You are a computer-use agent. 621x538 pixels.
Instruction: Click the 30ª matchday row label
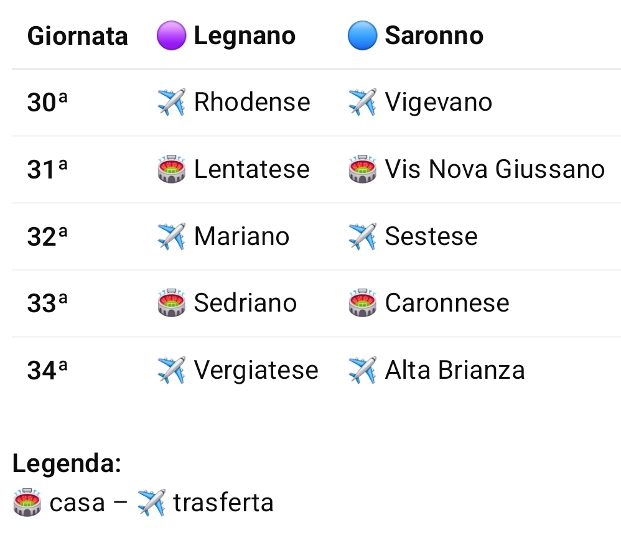(x=47, y=103)
